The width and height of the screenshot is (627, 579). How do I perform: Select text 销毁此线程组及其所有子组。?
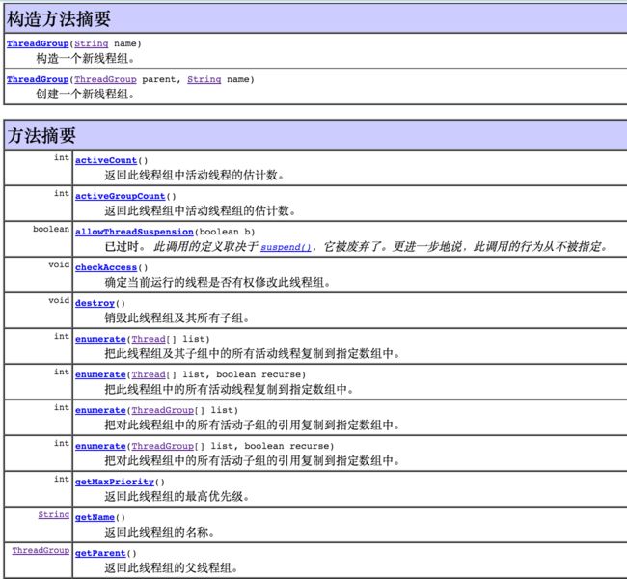click(177, 317)
